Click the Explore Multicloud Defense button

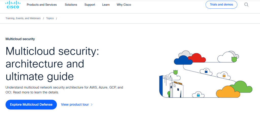tap(31, 105)
